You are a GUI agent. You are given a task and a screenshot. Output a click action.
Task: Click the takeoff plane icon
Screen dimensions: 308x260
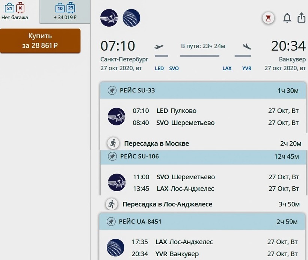tap(159, 47)
